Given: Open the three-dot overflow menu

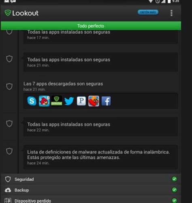Looking at the screenshot, I should [171, 13].
